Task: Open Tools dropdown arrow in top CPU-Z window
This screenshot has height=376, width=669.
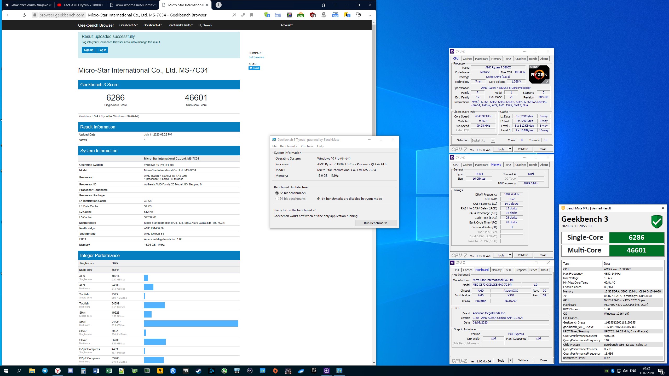Action: (510, 149)
